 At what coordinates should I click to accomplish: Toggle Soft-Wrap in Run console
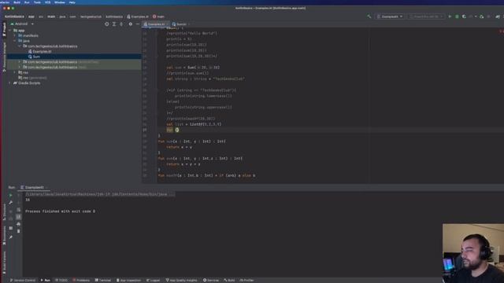coord(18,210)
